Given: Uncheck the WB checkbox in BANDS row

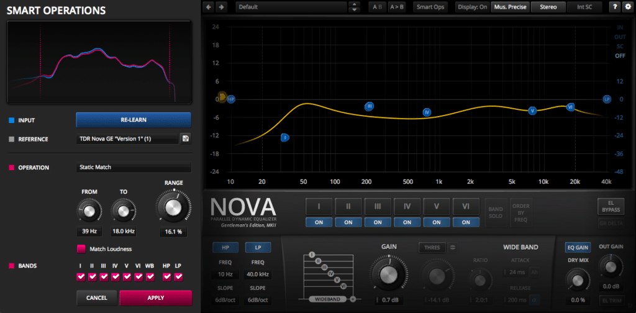Looking at the screenshot, I should (150, 277).
